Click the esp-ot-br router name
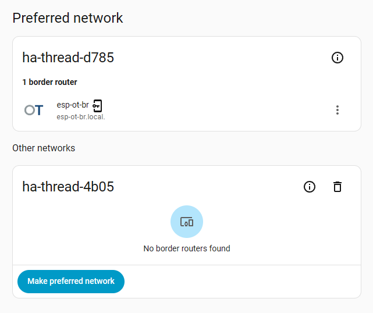373x313 pixels. tap(73, 105)
